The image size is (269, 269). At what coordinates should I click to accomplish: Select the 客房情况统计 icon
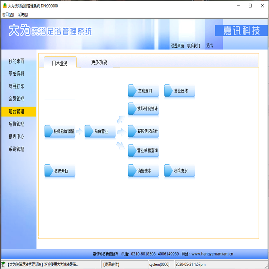(143, 131)
